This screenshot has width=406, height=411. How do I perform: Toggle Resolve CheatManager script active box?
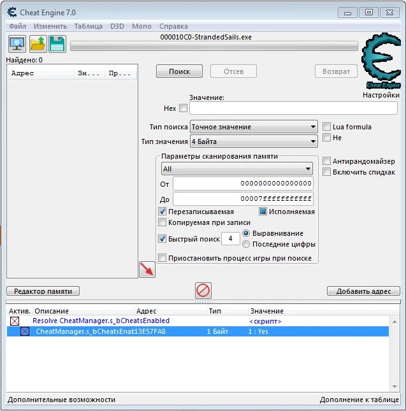click(15, 321)
